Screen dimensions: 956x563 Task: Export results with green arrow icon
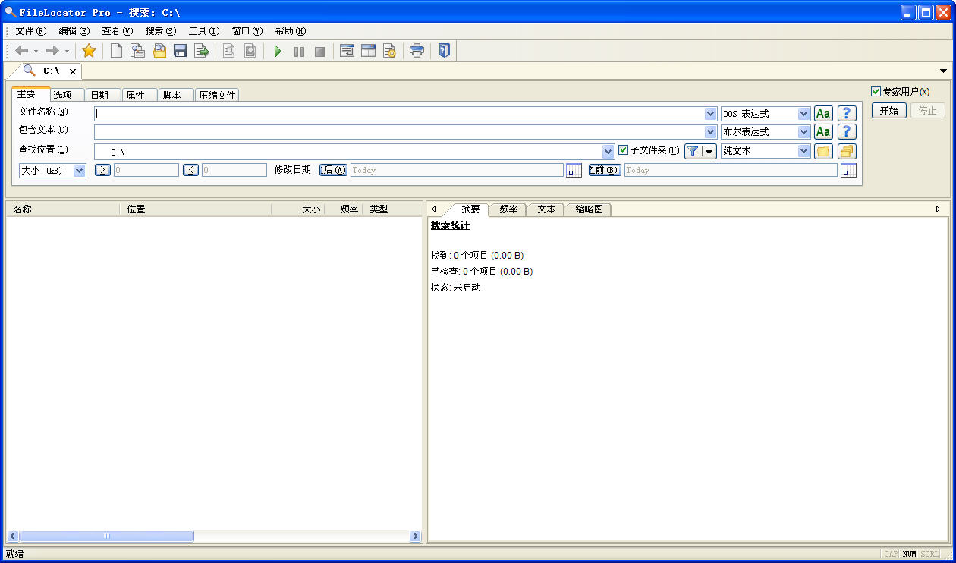pyautogui.click(x=201, y=51)
